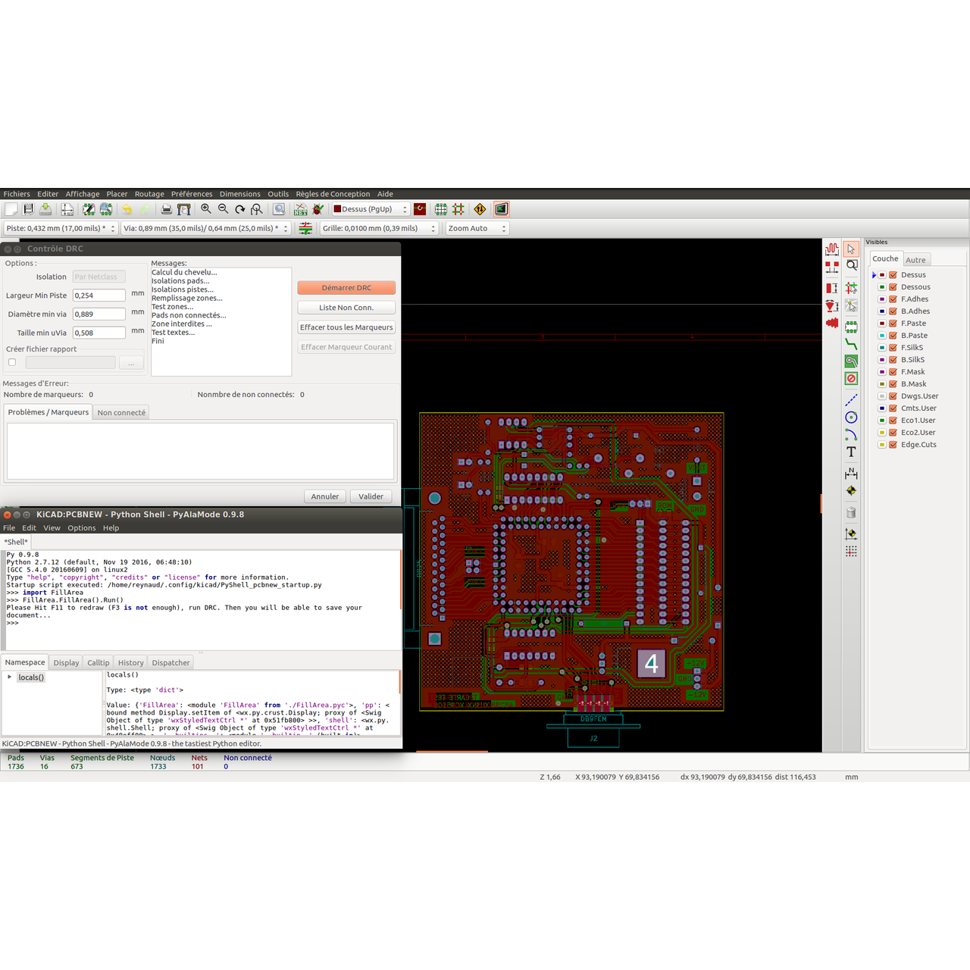Click the find item icon
970x970 pixels.
(279, 209)
